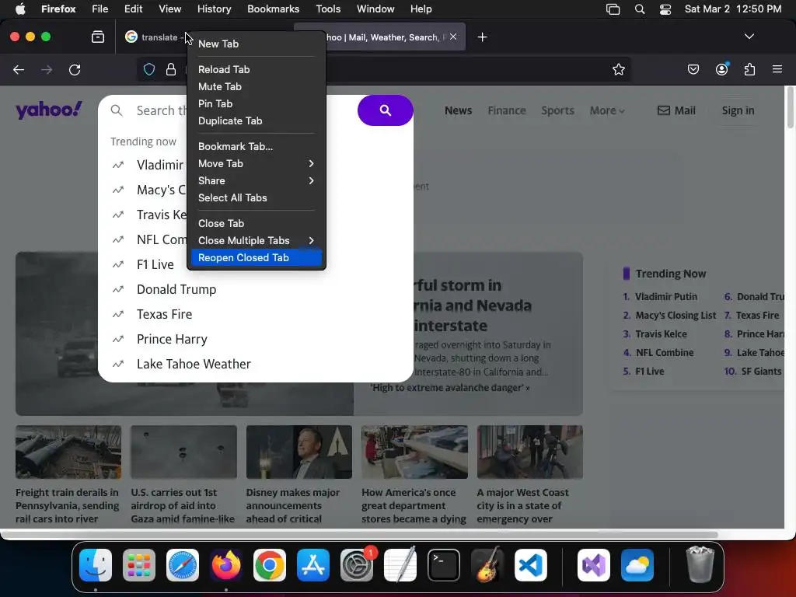This screenshot has height=597, width=796.
Task: Click the Yahoo logo
Action: [x=49, y=109]
